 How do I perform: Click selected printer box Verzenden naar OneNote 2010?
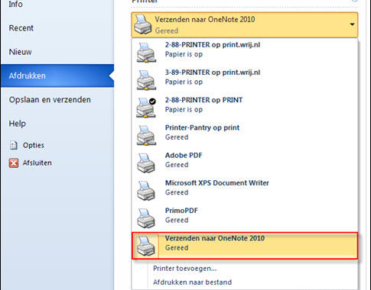coord(245,25)
